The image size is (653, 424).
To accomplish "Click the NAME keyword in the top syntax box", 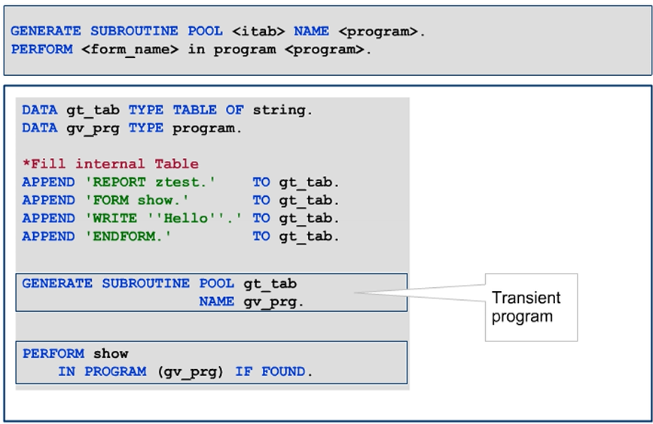I will pyautogui.click(x=311, y=32).
